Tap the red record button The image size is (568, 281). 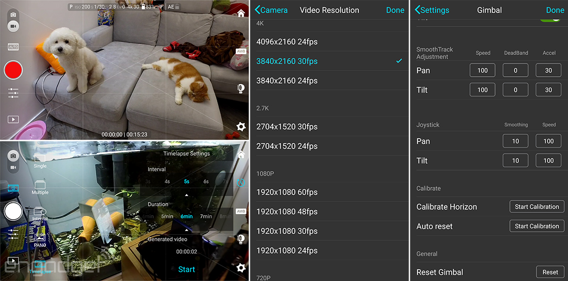[13, 70]
